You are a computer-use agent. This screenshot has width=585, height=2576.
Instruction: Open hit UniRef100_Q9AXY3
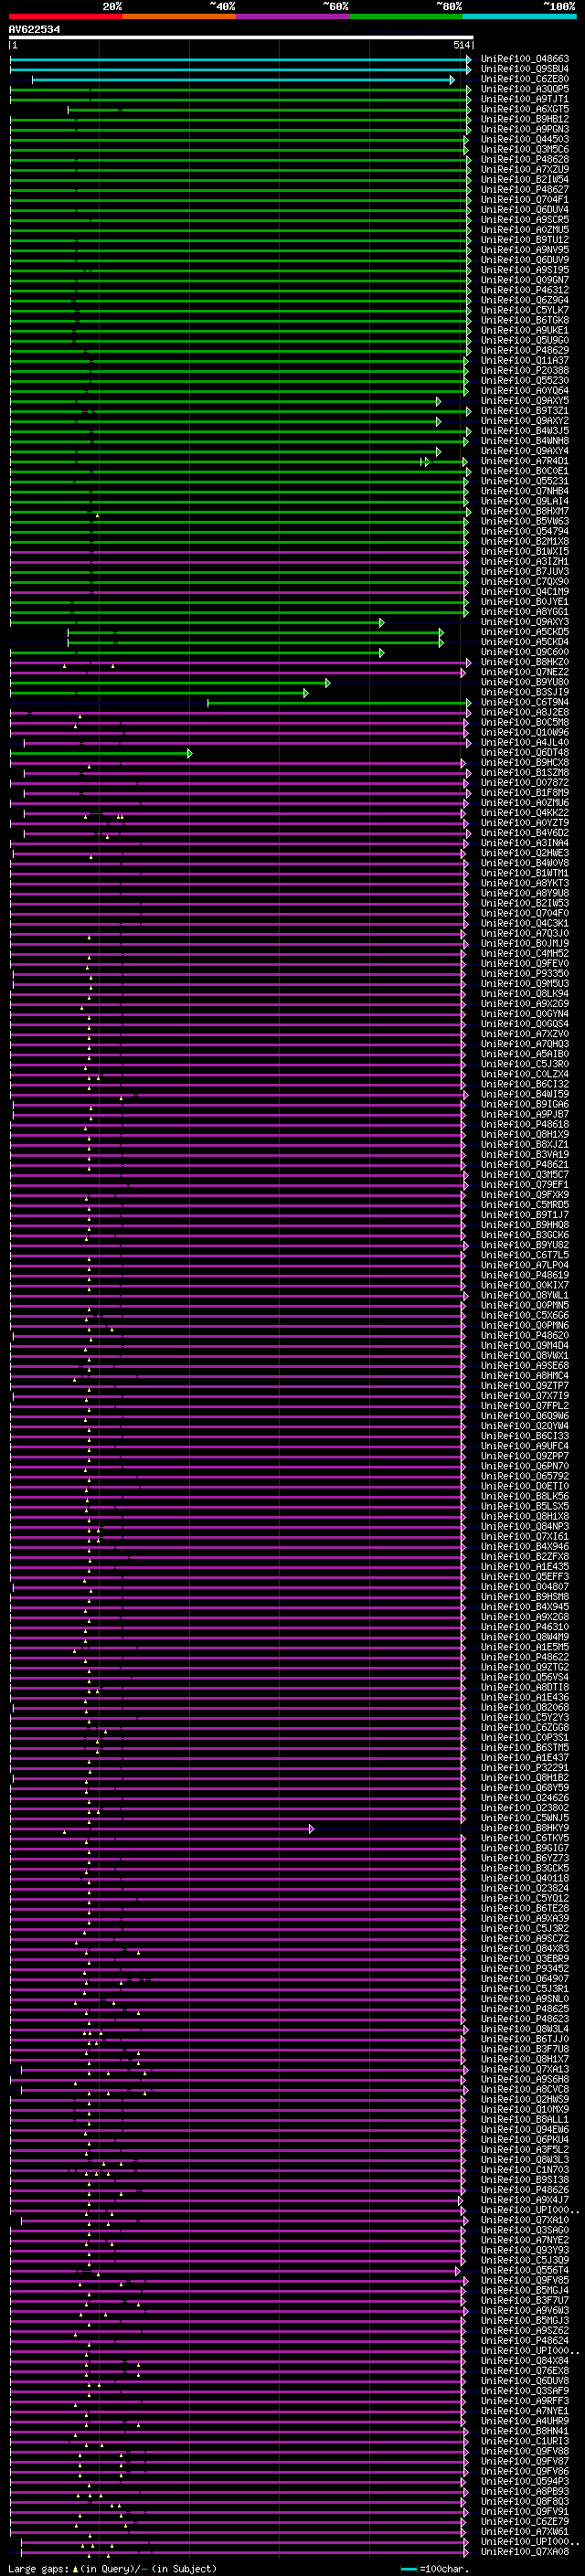point(525,622)
